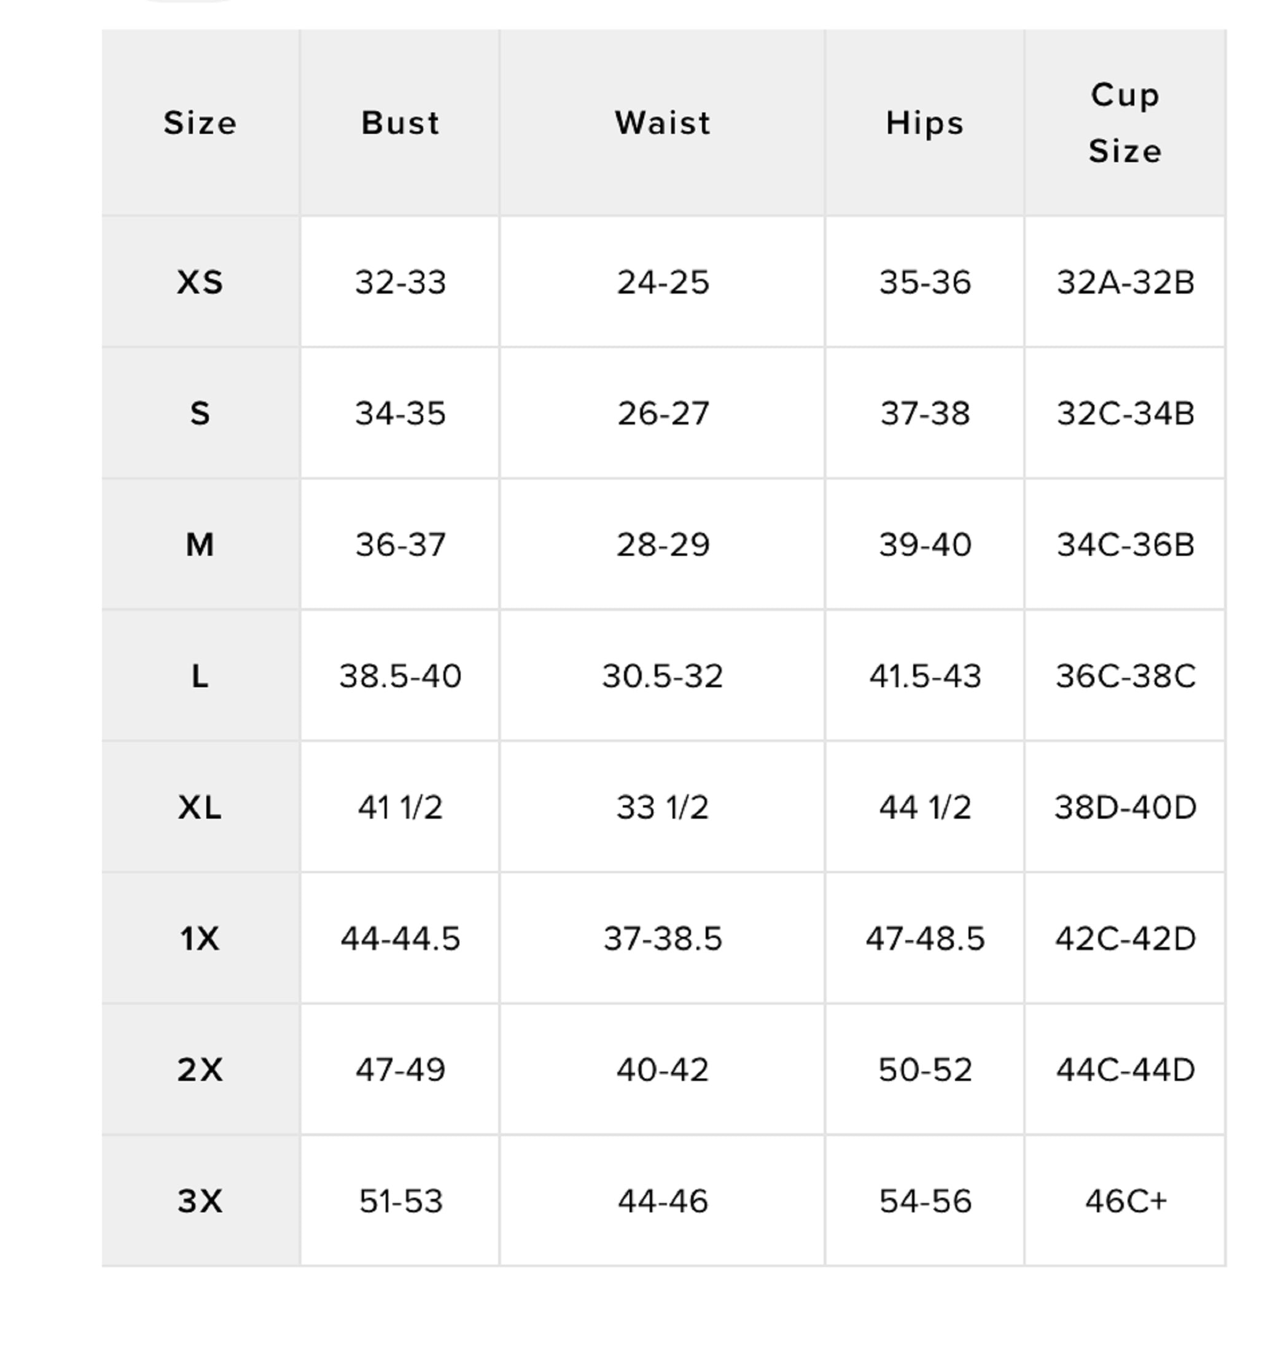Click the 38.5-40 bust cell

(x=400, y=676)
